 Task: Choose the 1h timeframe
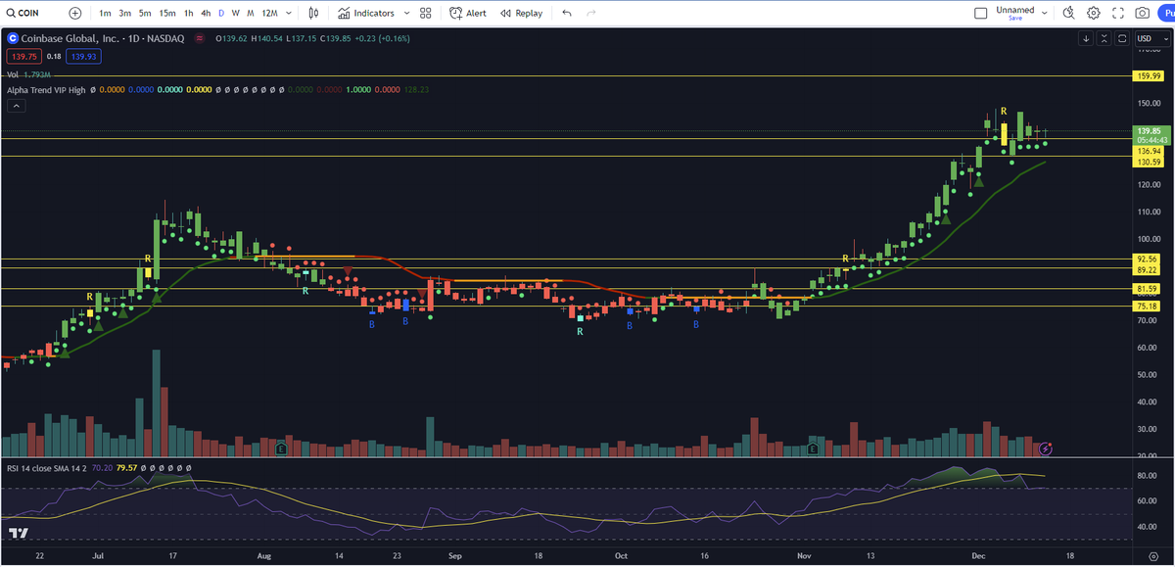(x=188, y=14)
